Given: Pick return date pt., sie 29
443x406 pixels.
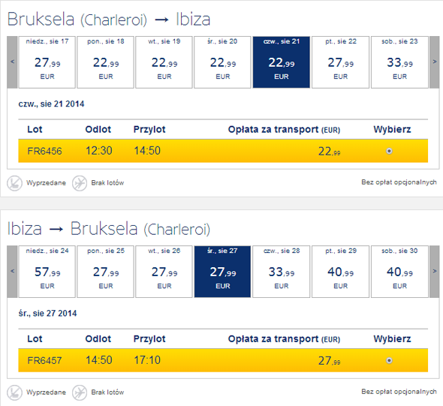Looking at the screenshot, I should click(x=340, y=272).
